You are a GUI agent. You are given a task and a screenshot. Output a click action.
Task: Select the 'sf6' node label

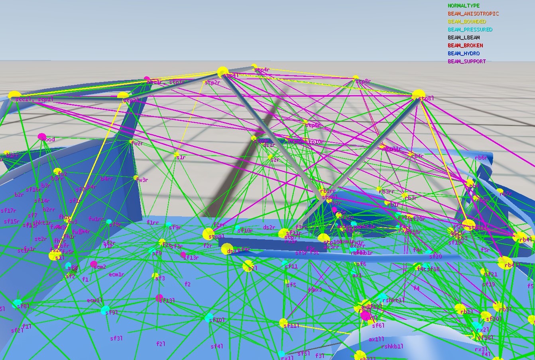(361, 264)
